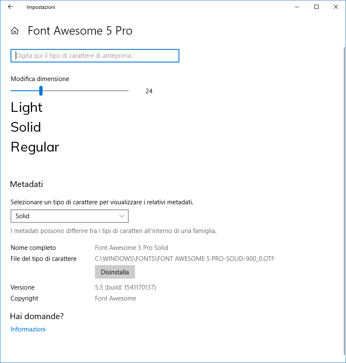Click the Nome completo value Font Awesome 5 Pro Solid
The image size is (346, 363).
131,247
